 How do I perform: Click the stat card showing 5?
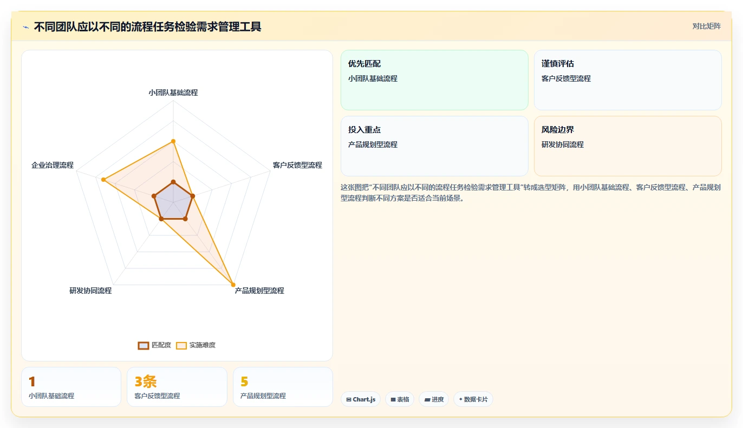(x=283, y=387)
